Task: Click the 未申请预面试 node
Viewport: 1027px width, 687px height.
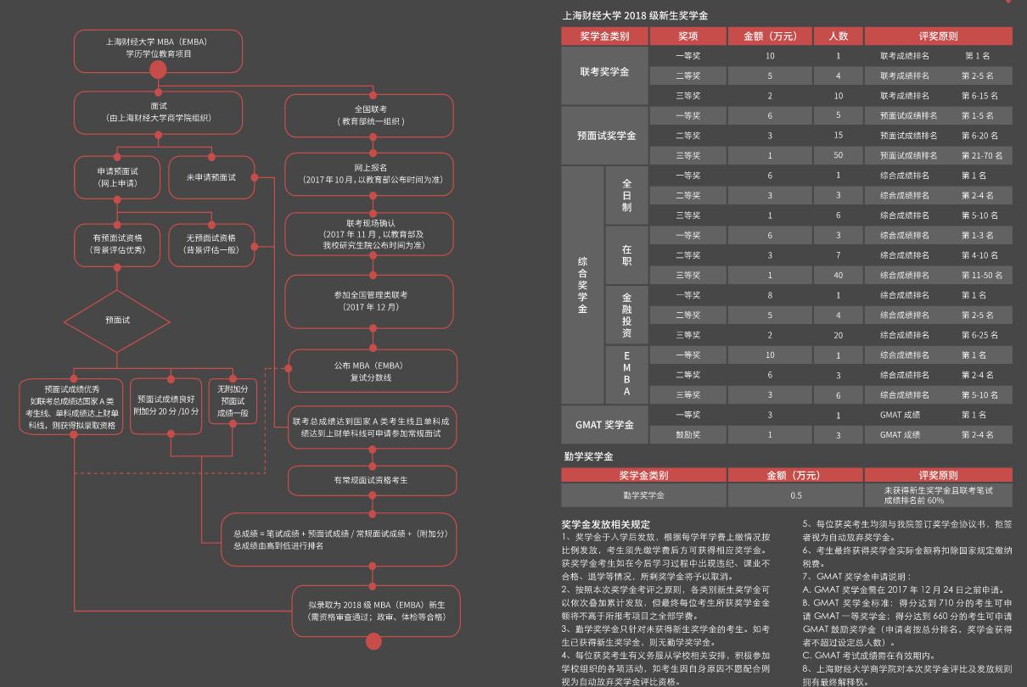Action: 211,177
